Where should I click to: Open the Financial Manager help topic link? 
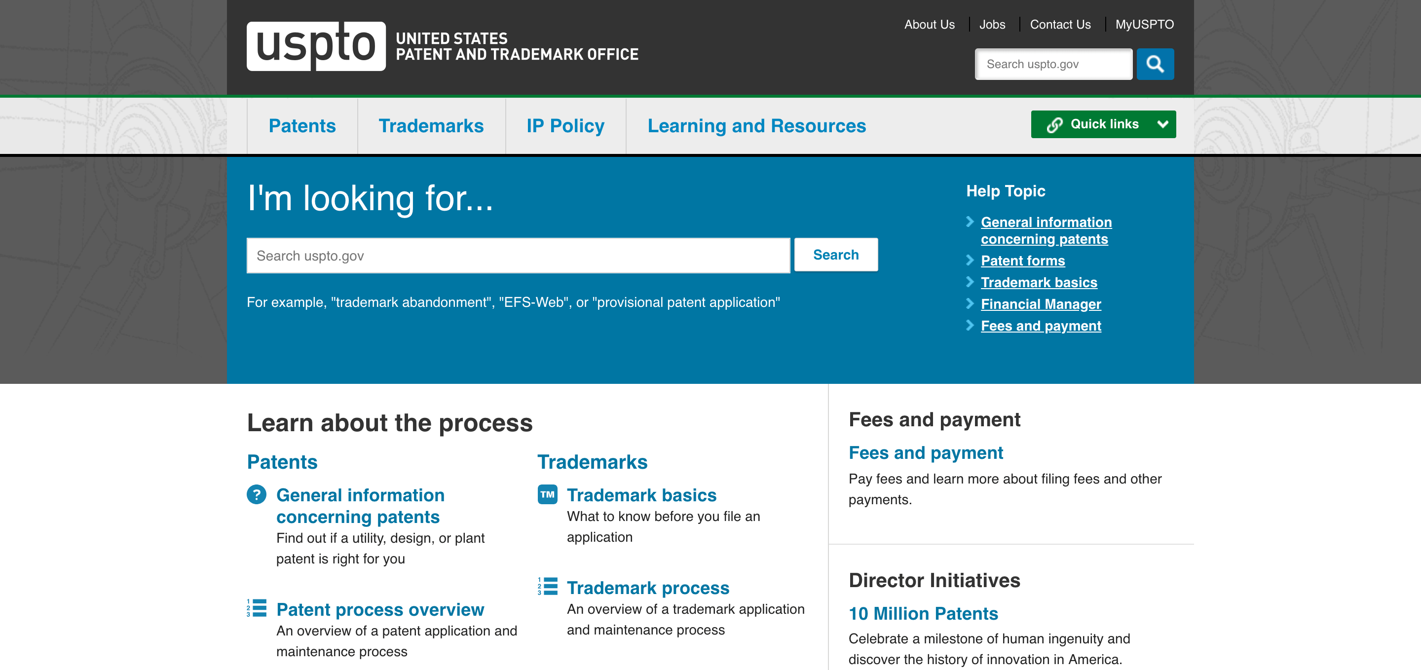coord(1041,304)
